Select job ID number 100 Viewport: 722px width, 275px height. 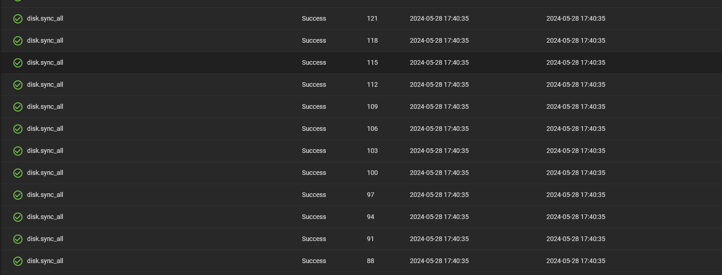(372, 173)
